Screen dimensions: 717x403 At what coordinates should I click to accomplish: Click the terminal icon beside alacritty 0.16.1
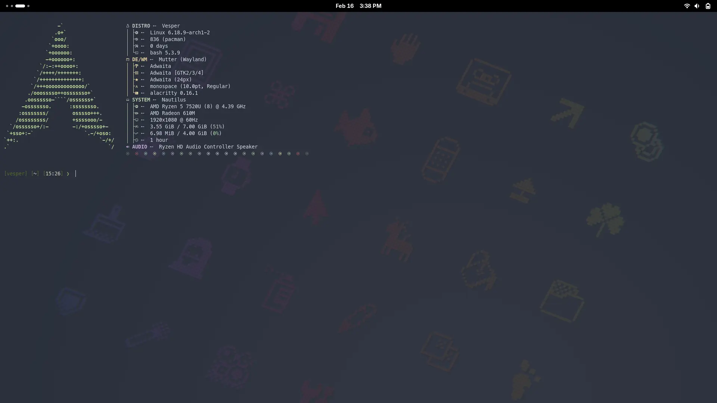point(136,93)
